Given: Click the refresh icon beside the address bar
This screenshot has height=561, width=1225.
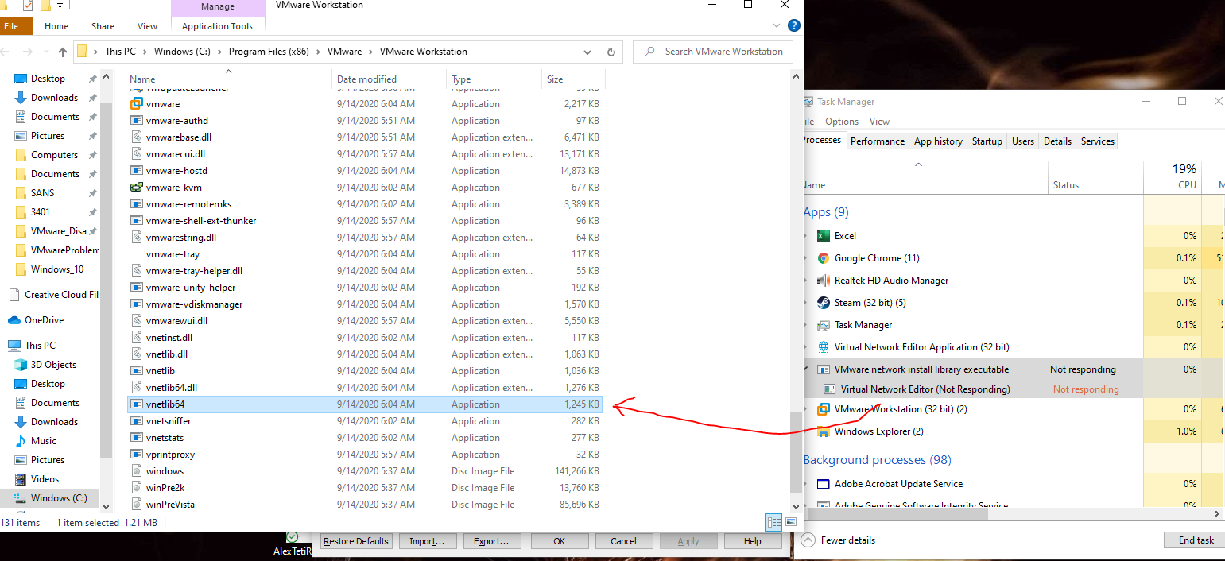Looking at the screenshot, I should [611, 51].
